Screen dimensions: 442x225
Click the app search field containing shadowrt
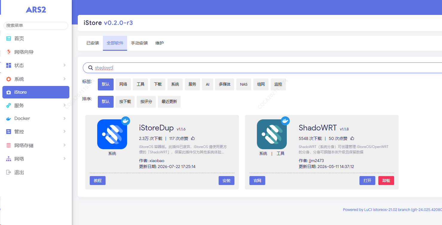(x=263, y=68)
